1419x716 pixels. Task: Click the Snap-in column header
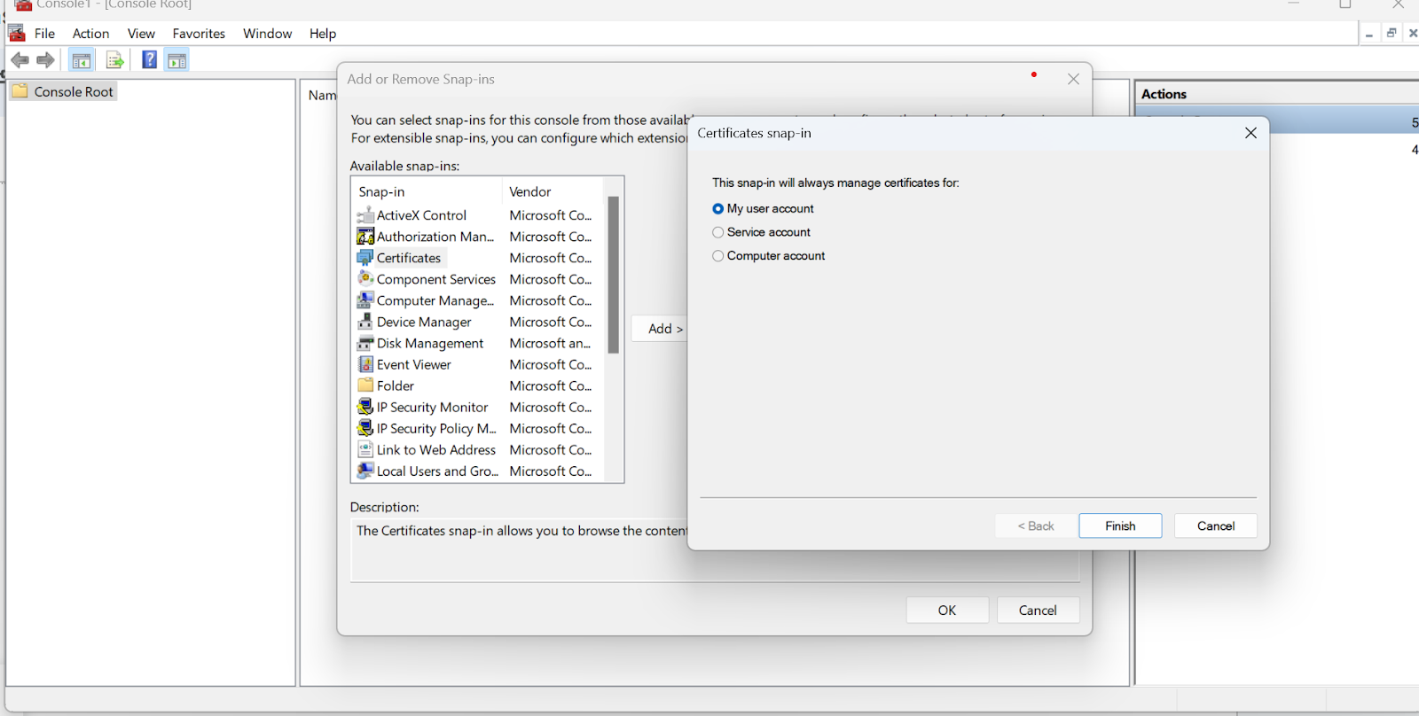point(427,191)
